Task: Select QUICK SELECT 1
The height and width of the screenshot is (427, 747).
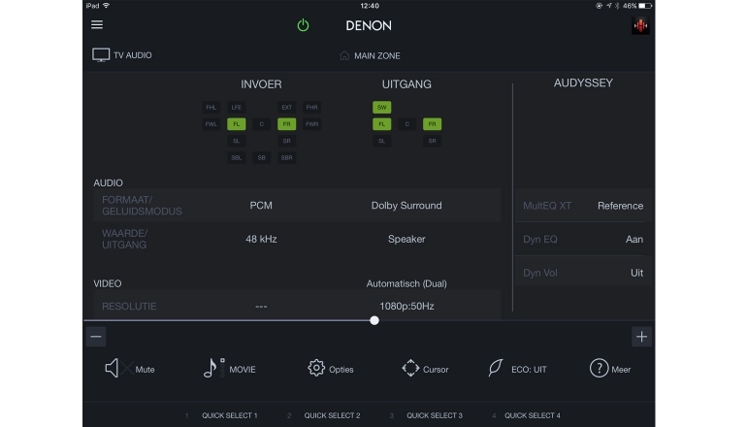Action: 228,415
